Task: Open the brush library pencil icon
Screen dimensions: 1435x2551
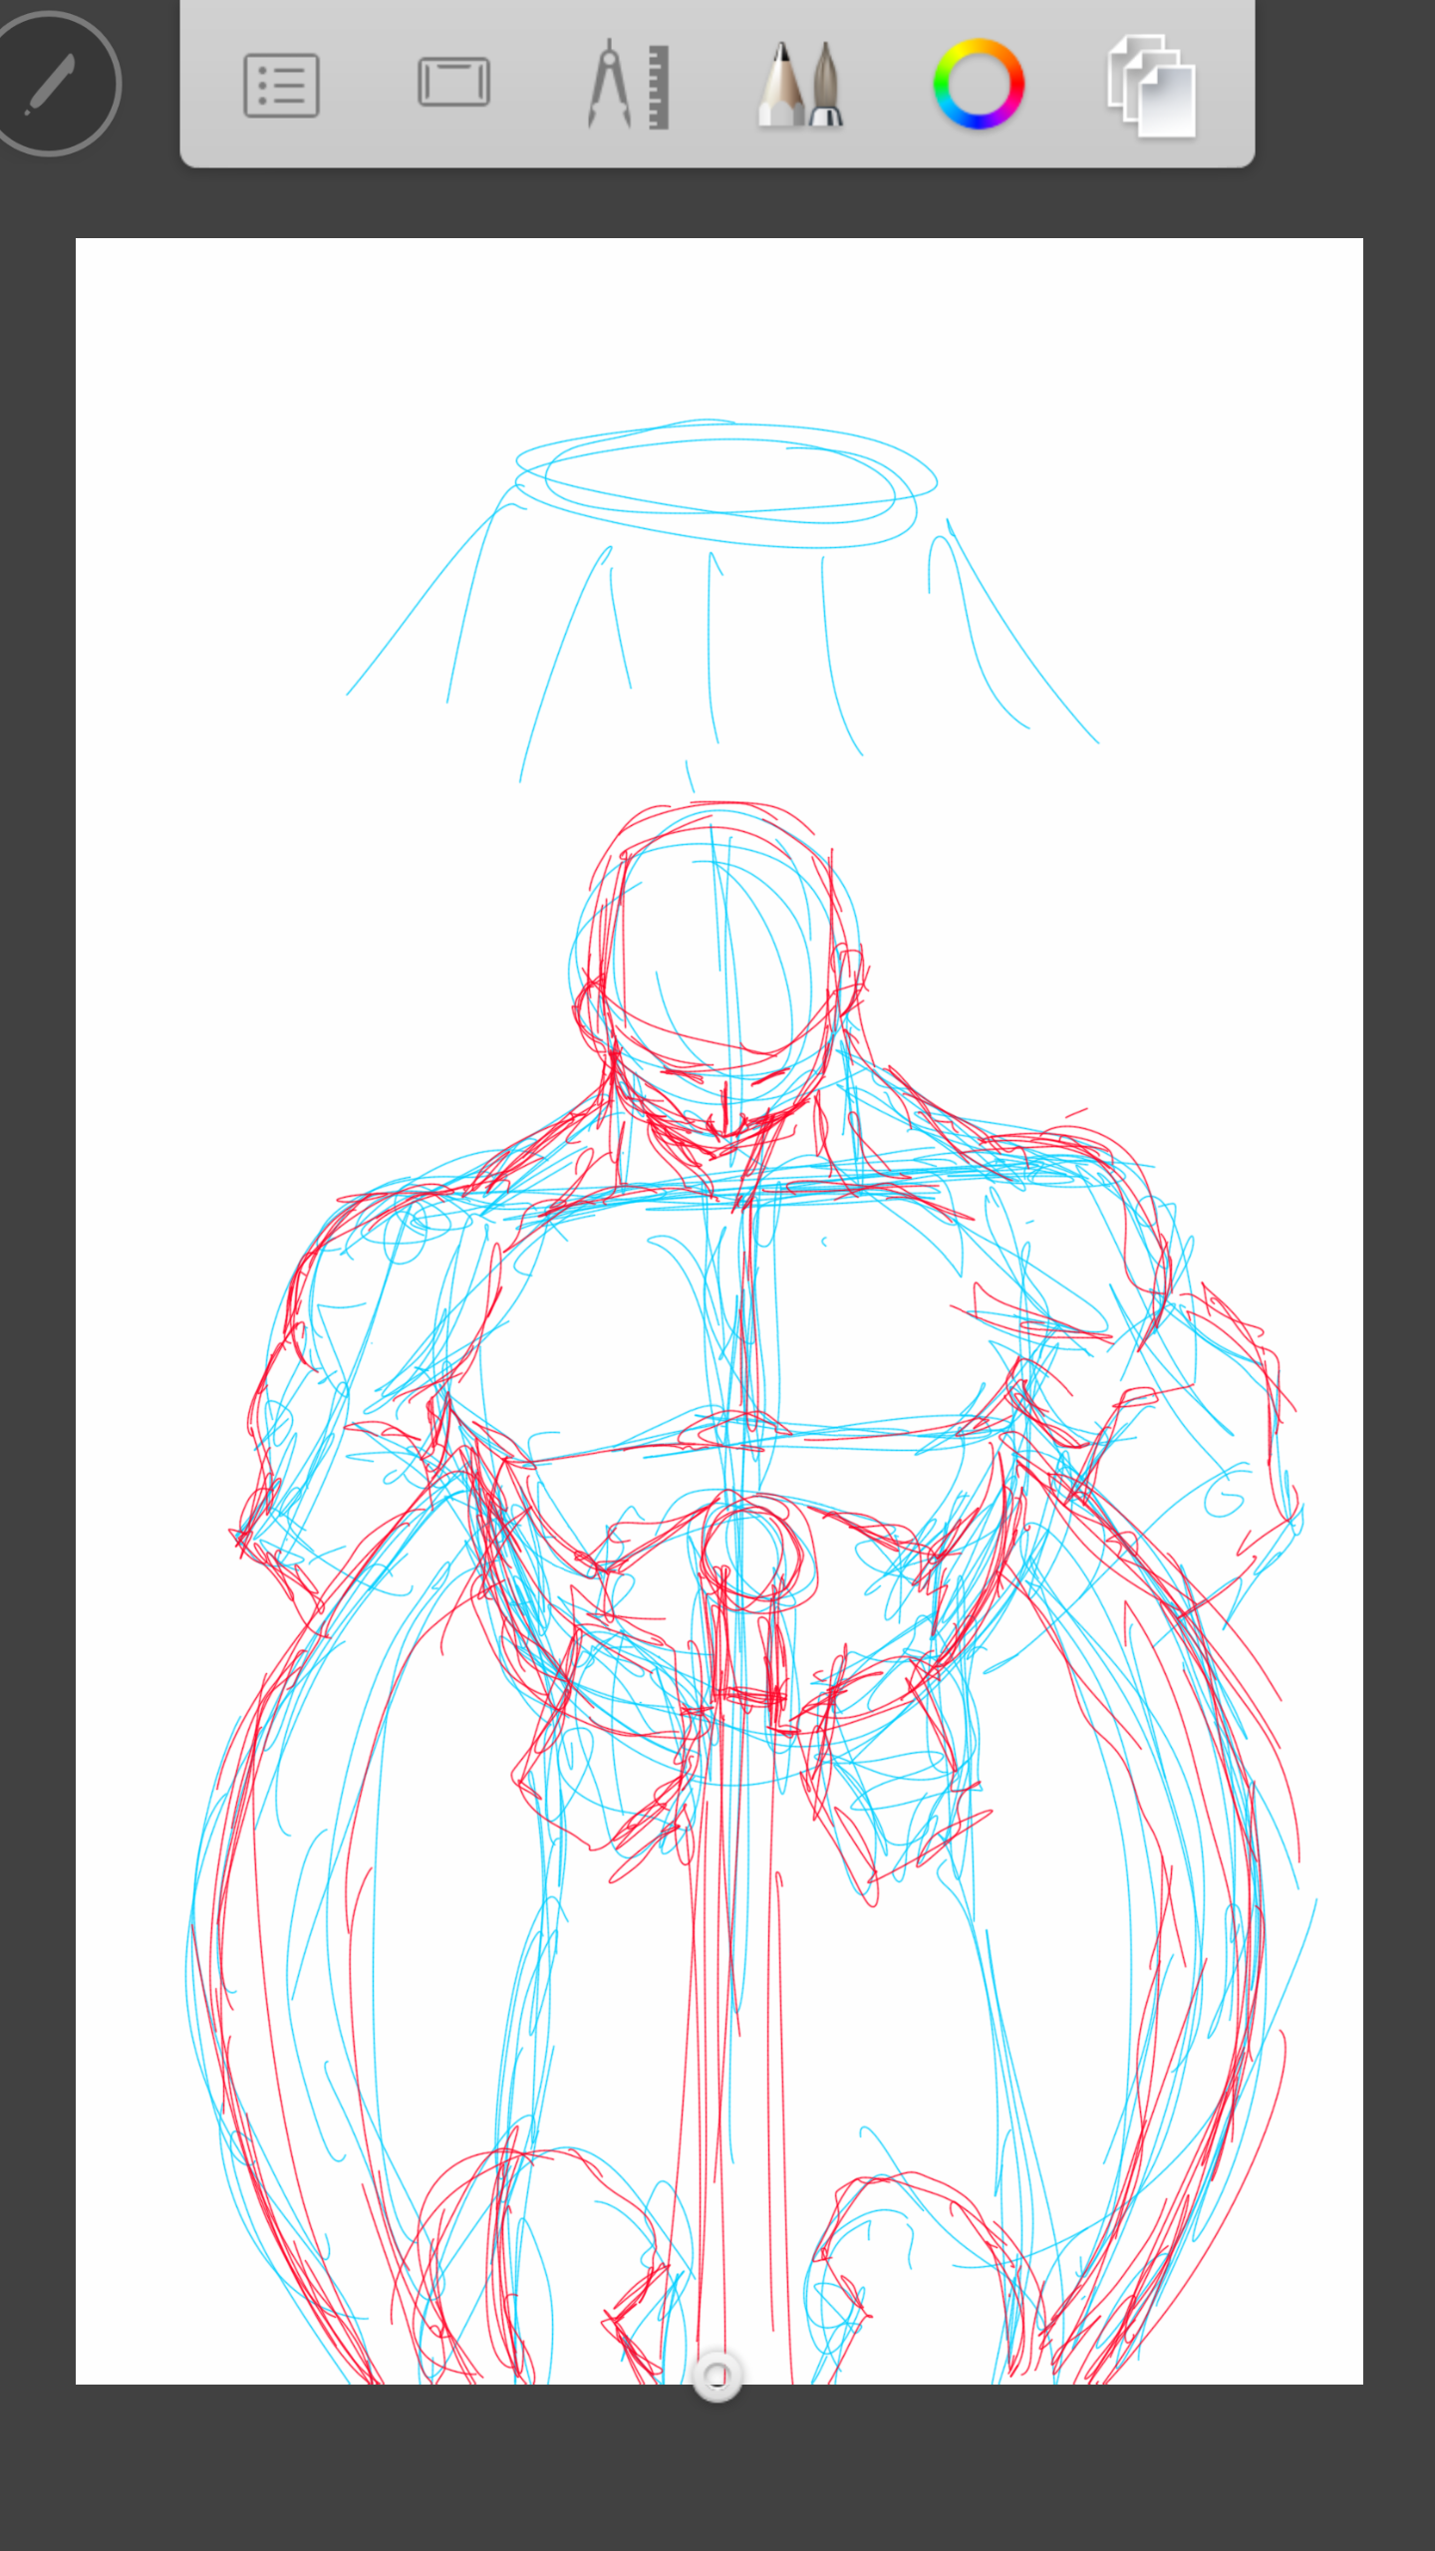Action: [801, 86]
